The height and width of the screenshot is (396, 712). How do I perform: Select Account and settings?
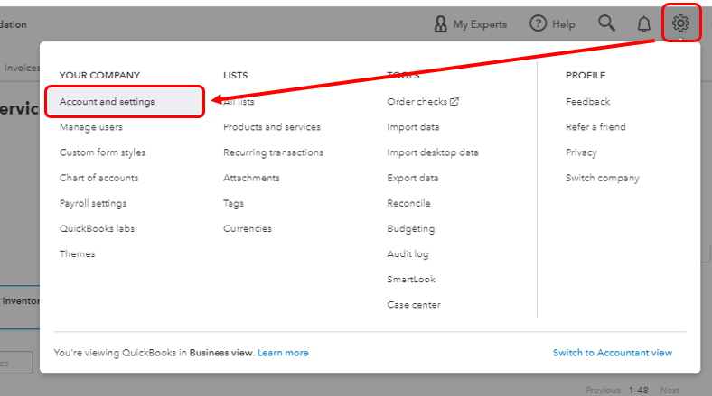tap(107, 102)
